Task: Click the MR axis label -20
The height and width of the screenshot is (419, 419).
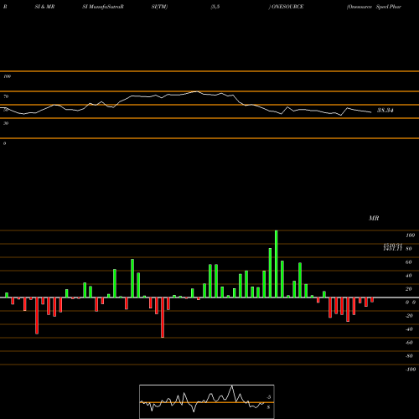Action: (x=409, y=316)
